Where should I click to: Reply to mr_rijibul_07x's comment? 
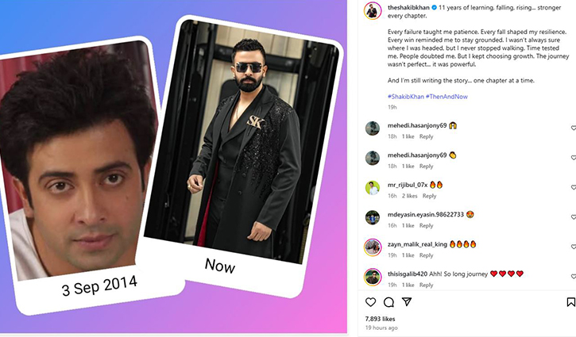click(x=429, y=196)
